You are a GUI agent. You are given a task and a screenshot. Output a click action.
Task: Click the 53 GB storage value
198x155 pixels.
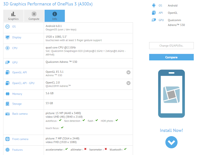tap(49, 103)
